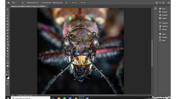The height and width of the screenshot is (99, 176).
Task: Select the open unsplash jpg document tab
Action: pos(28,6)
